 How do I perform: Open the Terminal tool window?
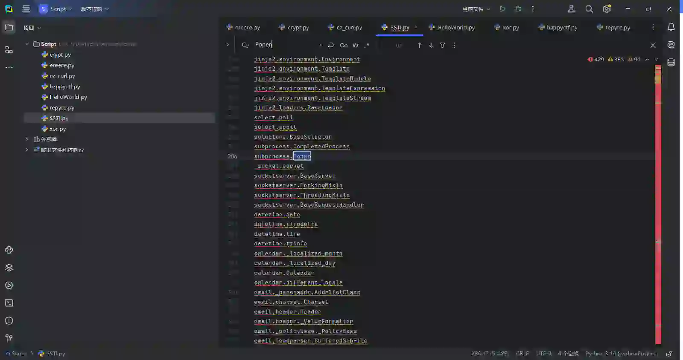[x=9, y=303]
